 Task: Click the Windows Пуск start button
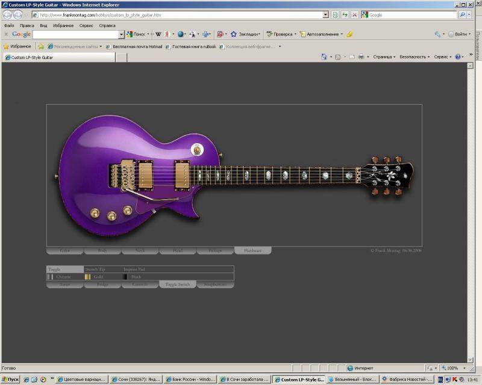pos(10,380)
